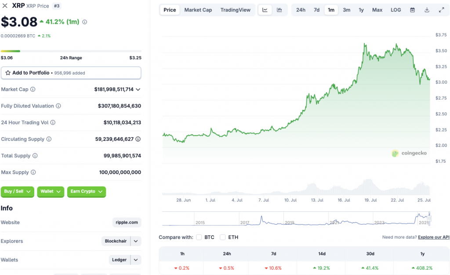The width and height of the screenshot is (450, 275).
Task: Select the line chart icon
Action: (x=265, y=10)
